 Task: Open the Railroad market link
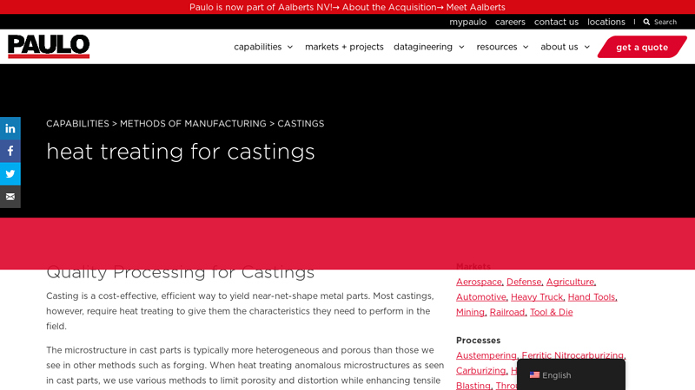pyautogui.click(x=507, y=312)
